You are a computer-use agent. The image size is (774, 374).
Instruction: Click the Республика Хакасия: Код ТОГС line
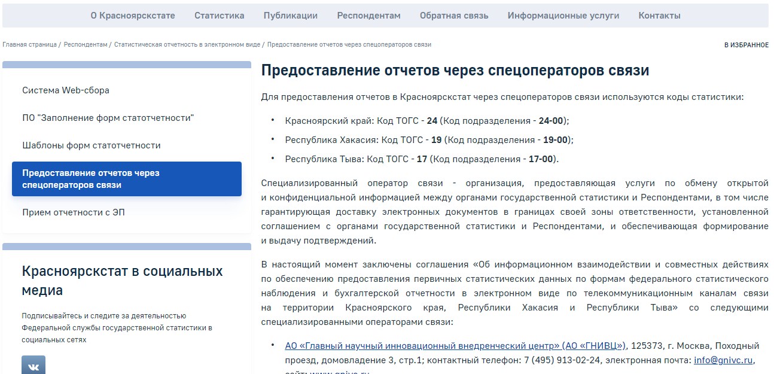pos(429,140)
